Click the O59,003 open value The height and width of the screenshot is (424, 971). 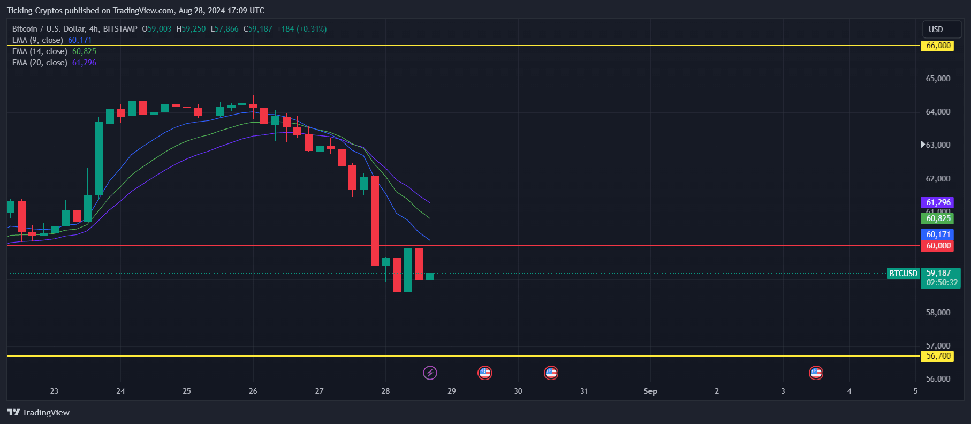pos(156,29)
